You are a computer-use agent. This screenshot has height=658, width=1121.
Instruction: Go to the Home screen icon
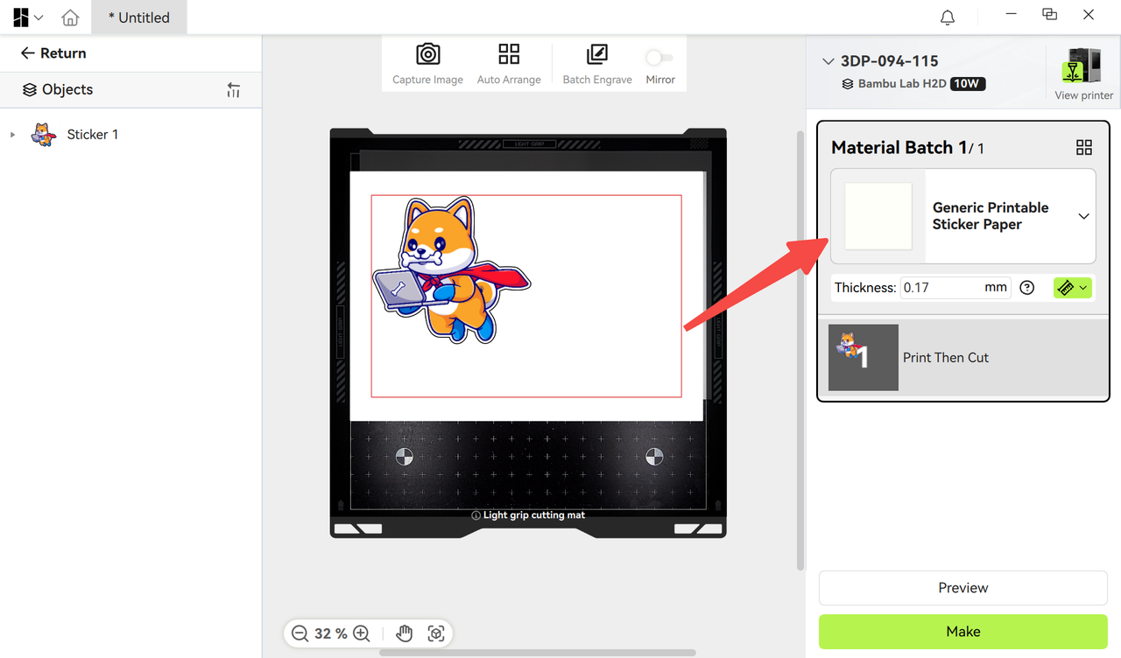pyautogui.click(x=70, y=17)
